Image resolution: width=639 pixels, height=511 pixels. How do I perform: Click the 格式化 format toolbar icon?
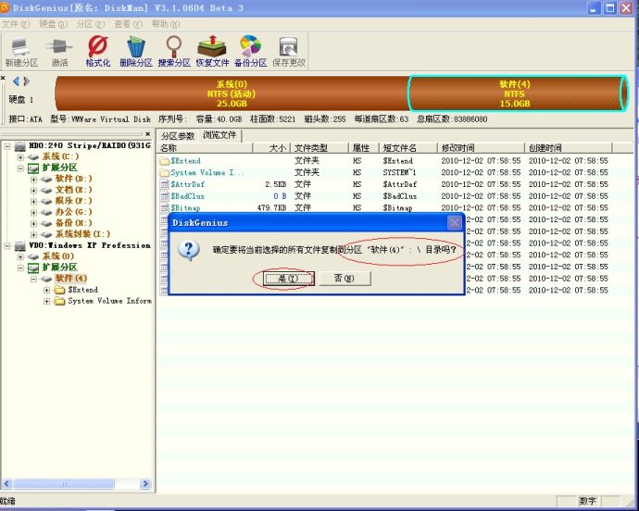point(98,52)
